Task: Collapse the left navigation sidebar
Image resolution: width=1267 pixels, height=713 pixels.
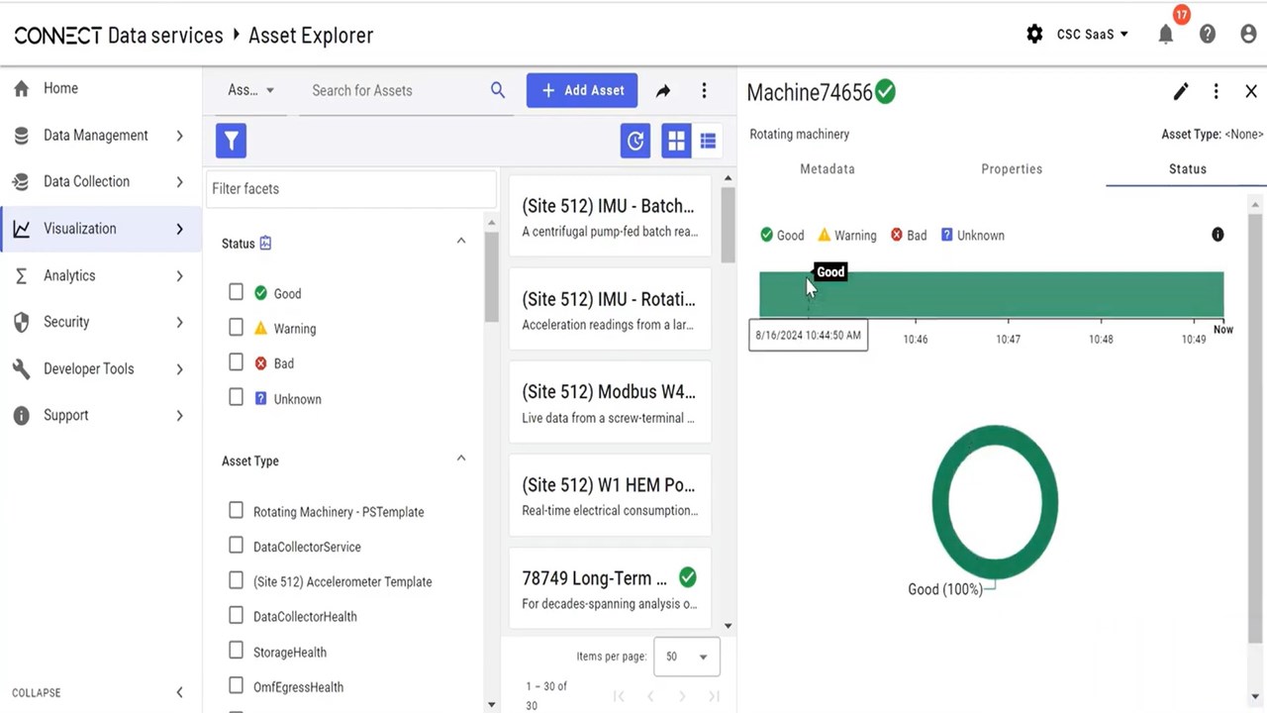Action: (x=179, y=692)
